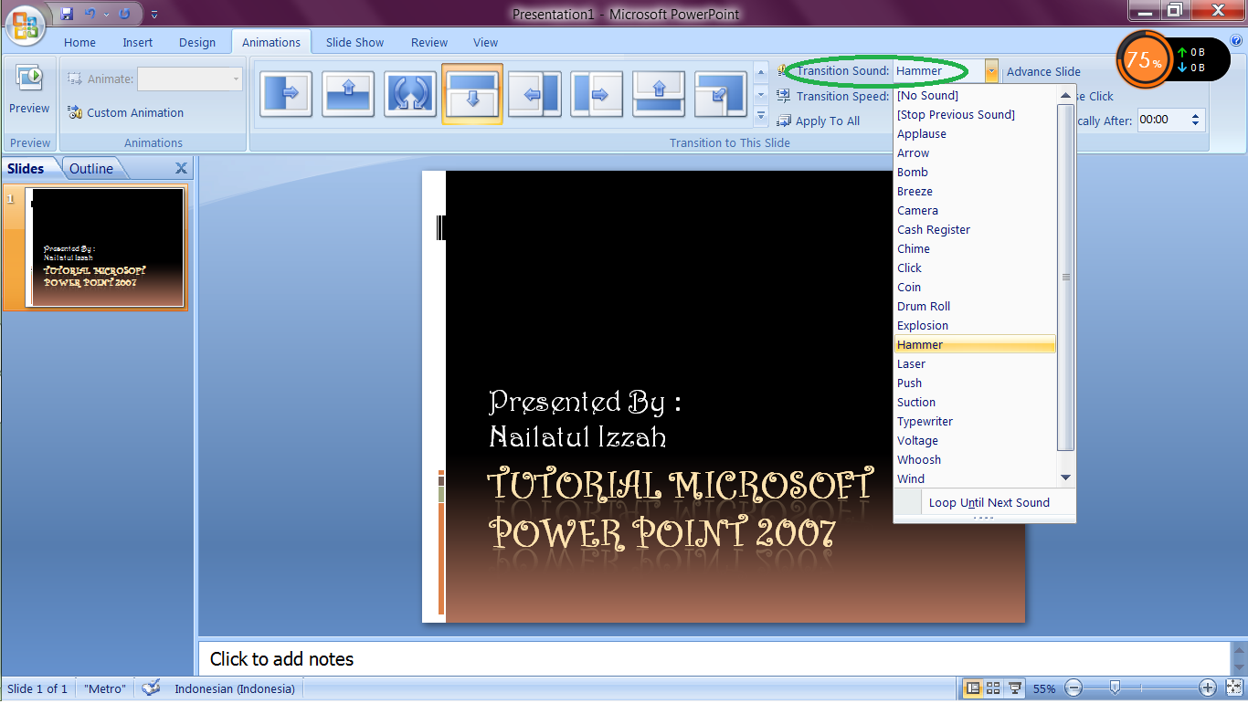The image size is (1248, 714).
Task: Toggle Loop Until Next Sound
Action: point(984,502)
